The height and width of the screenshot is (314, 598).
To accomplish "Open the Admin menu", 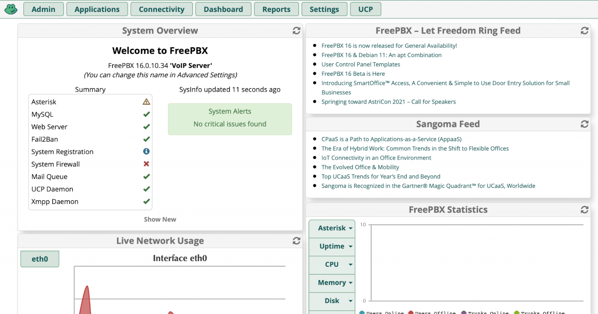I will 43,9.
